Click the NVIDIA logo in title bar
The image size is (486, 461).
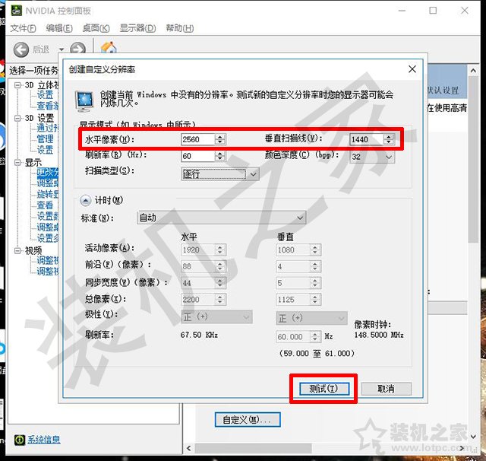pos(16,11)
